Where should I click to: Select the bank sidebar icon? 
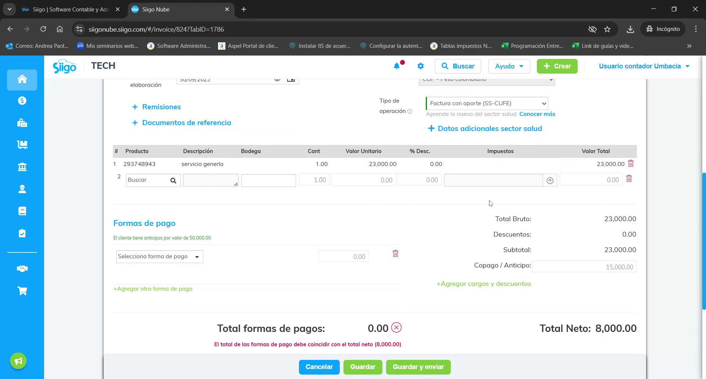pyautogui.click(x=22, y=167)
